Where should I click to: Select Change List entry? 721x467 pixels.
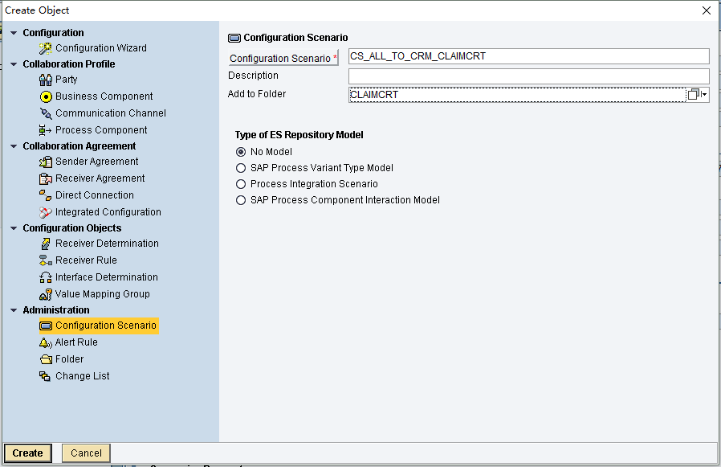(83, 376)
